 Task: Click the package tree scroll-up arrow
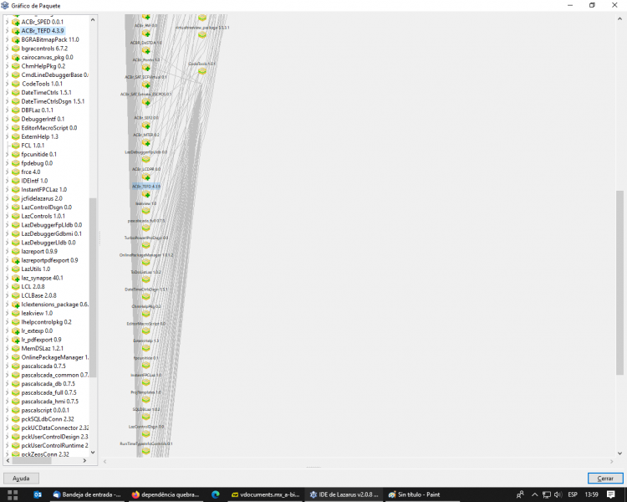pyautogui.click(x=93, y=19)
